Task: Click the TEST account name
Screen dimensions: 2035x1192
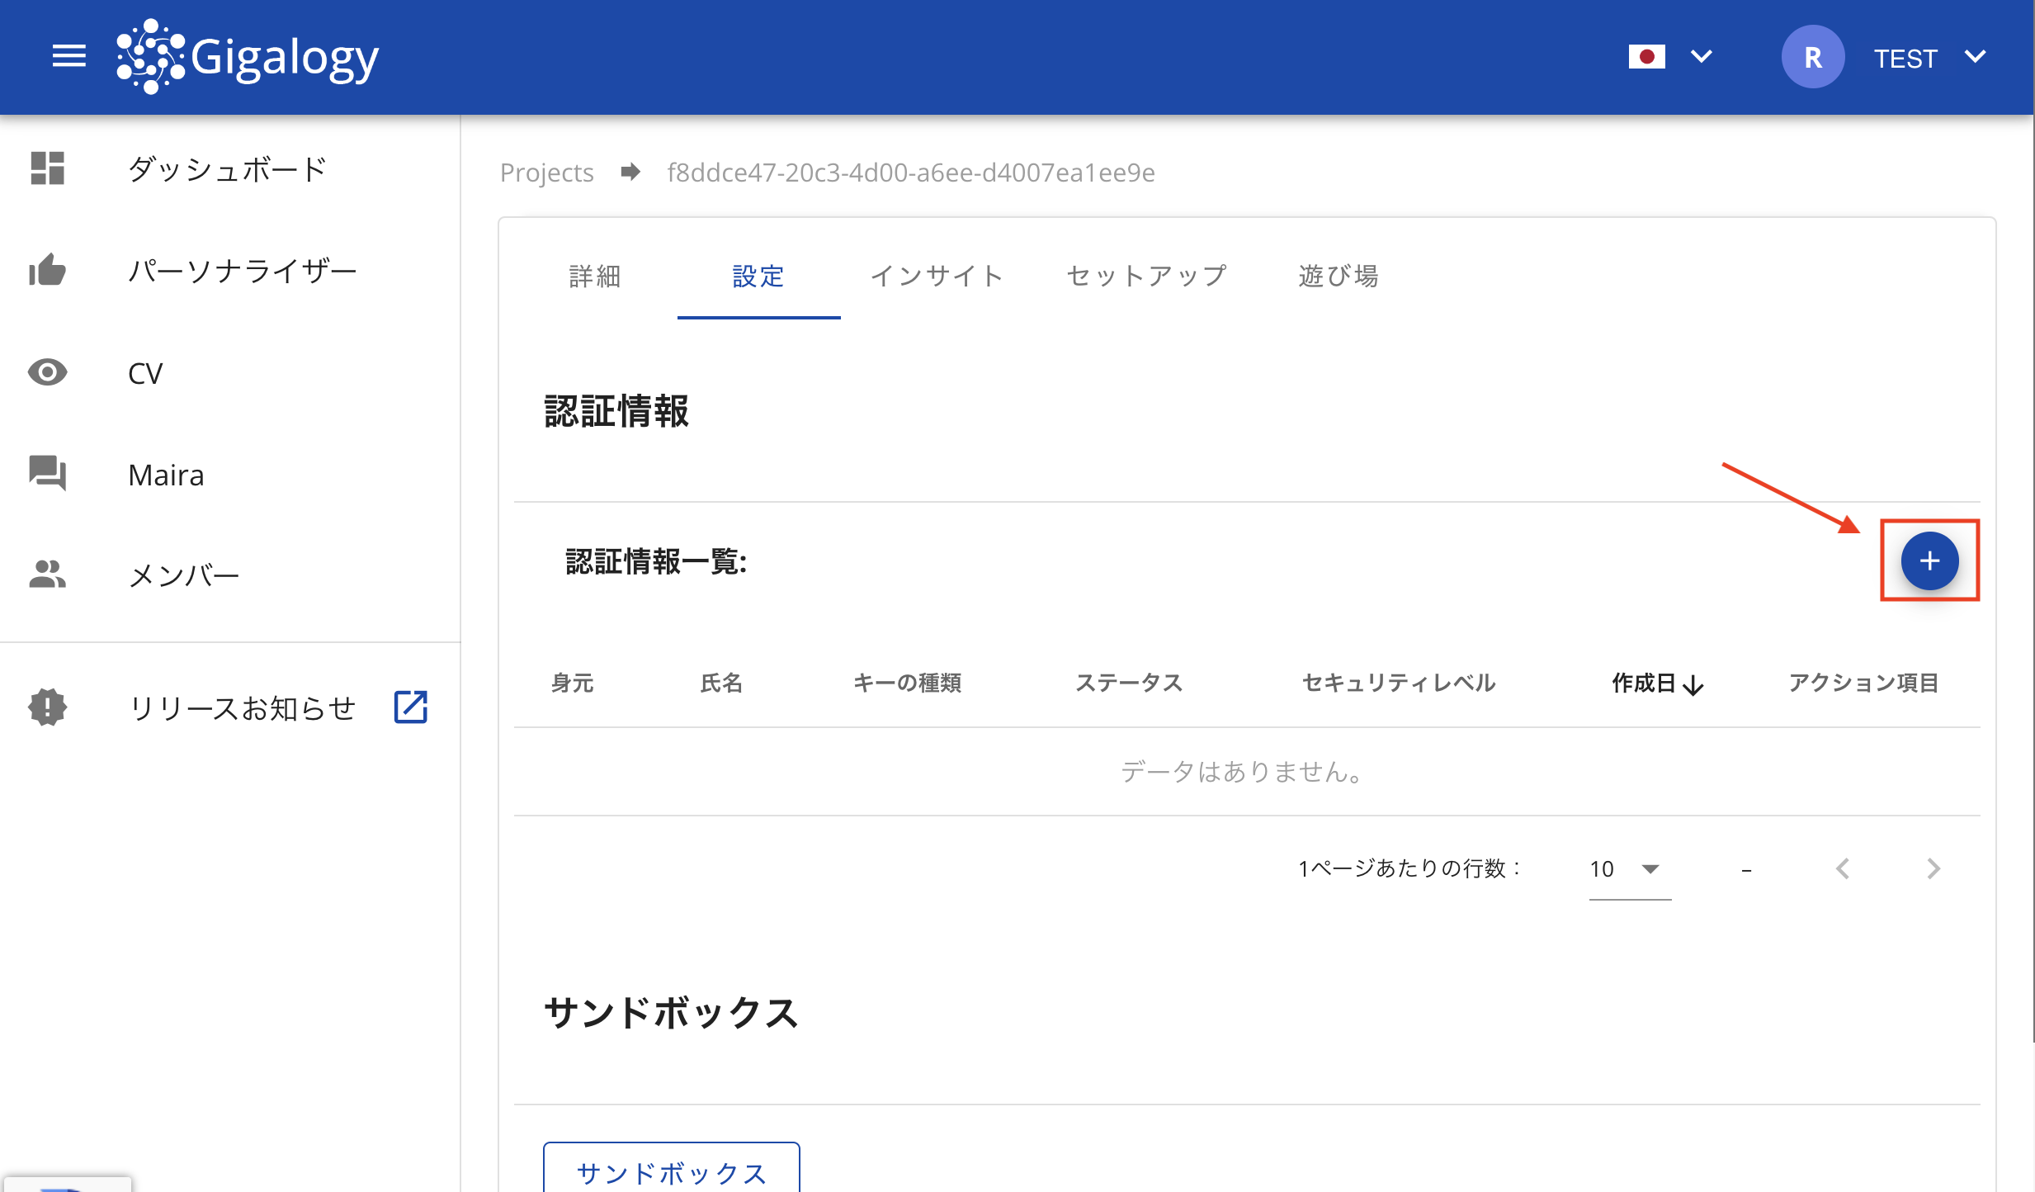Action: (x=1905, y=59)
